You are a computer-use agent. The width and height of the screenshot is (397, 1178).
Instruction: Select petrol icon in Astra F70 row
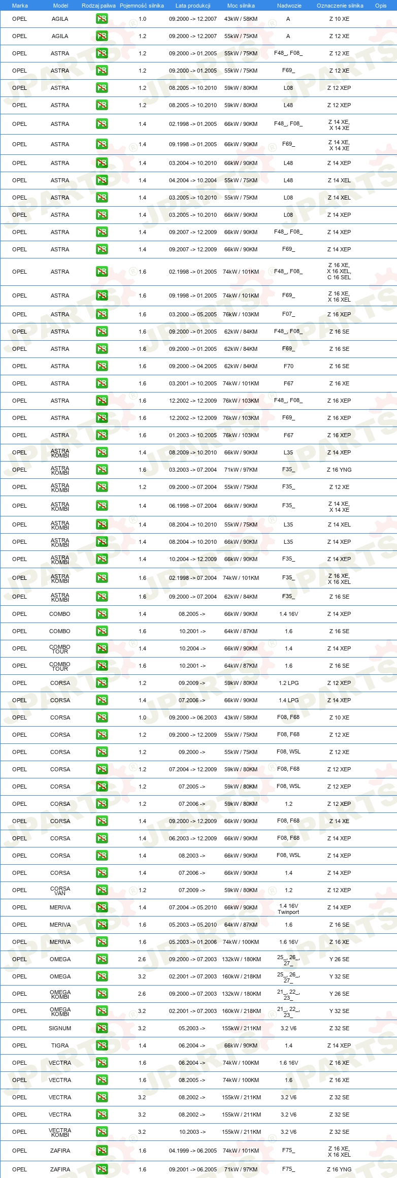tap(102, 366)
